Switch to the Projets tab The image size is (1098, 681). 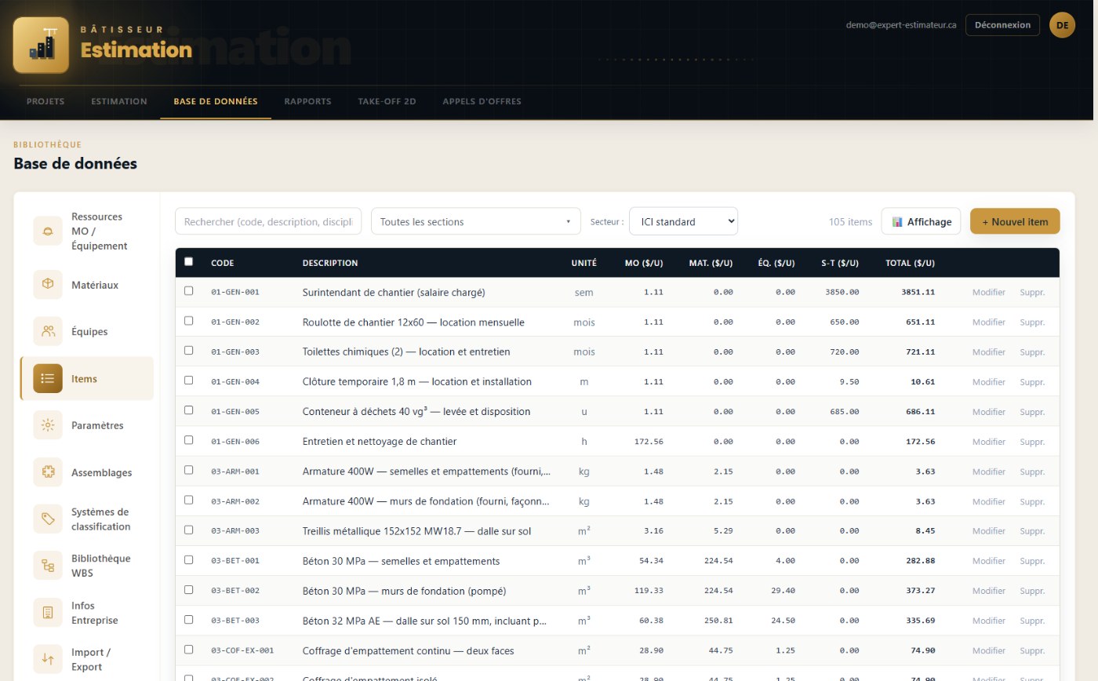click(45, 101)
